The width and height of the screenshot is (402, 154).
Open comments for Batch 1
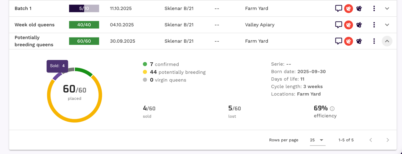point(338,9)
